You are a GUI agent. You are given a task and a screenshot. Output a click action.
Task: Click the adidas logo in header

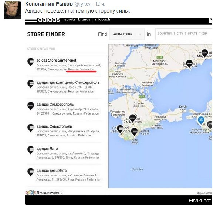click(43, 20)
